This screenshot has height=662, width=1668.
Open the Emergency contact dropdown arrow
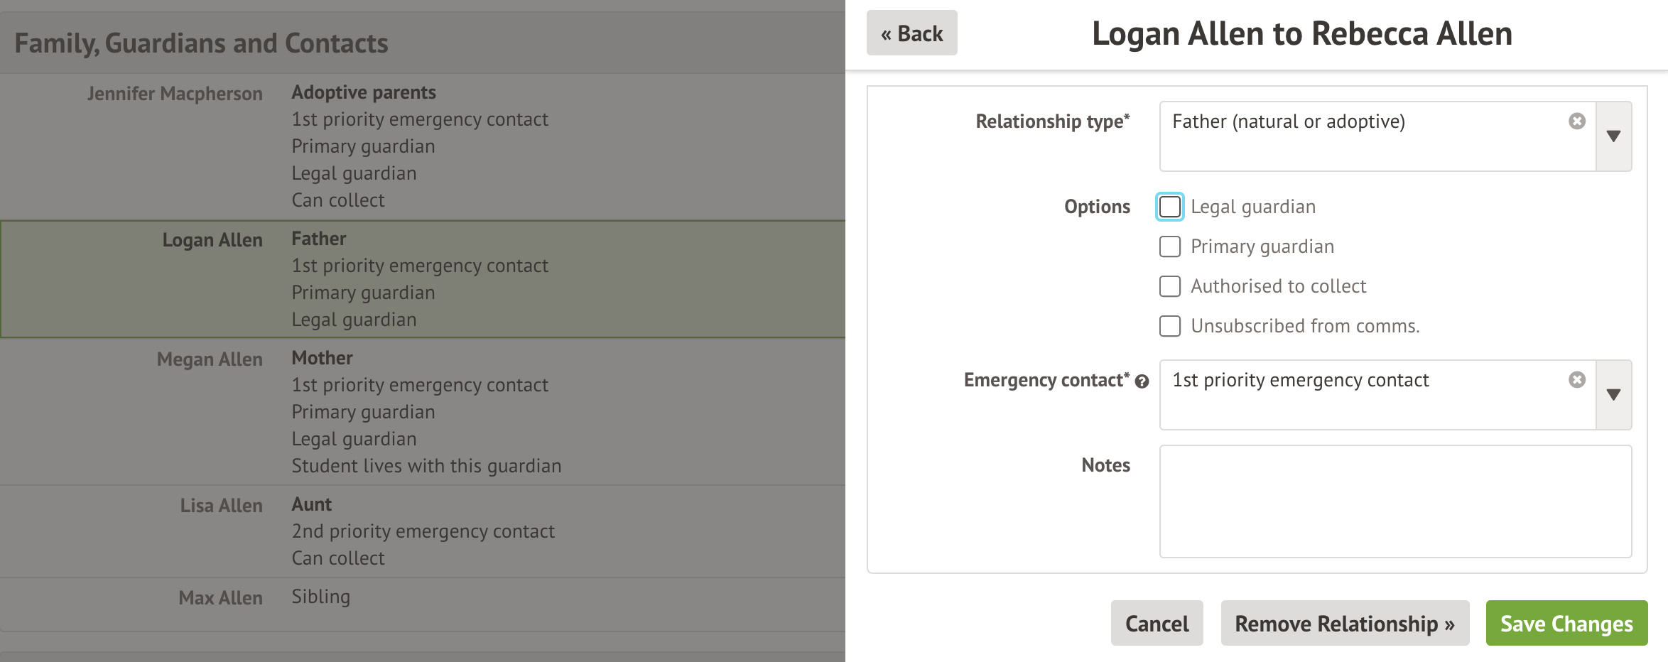coord(1613,395)
